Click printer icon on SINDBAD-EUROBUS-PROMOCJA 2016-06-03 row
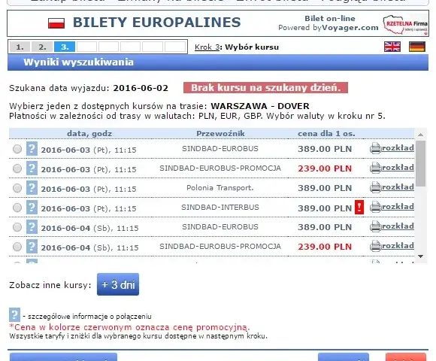The width and height of the screenshot is (436, 361). [375, 168]
